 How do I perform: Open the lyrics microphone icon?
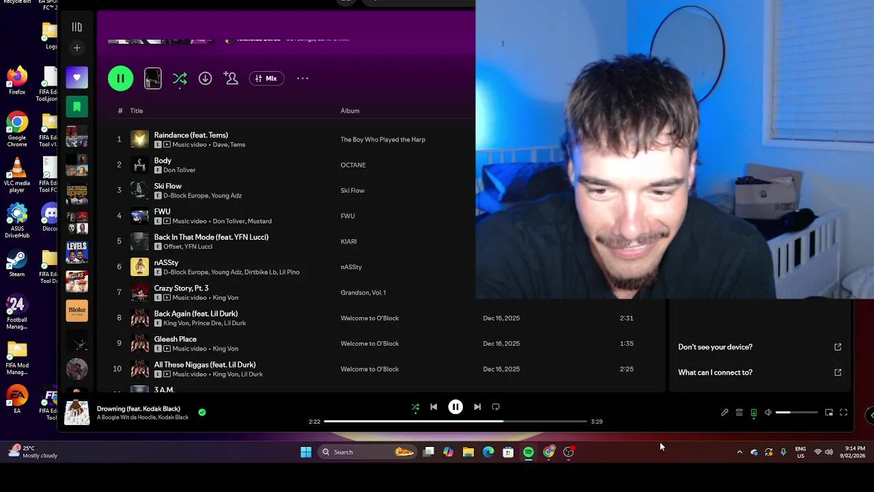click(x=724, y=413)
